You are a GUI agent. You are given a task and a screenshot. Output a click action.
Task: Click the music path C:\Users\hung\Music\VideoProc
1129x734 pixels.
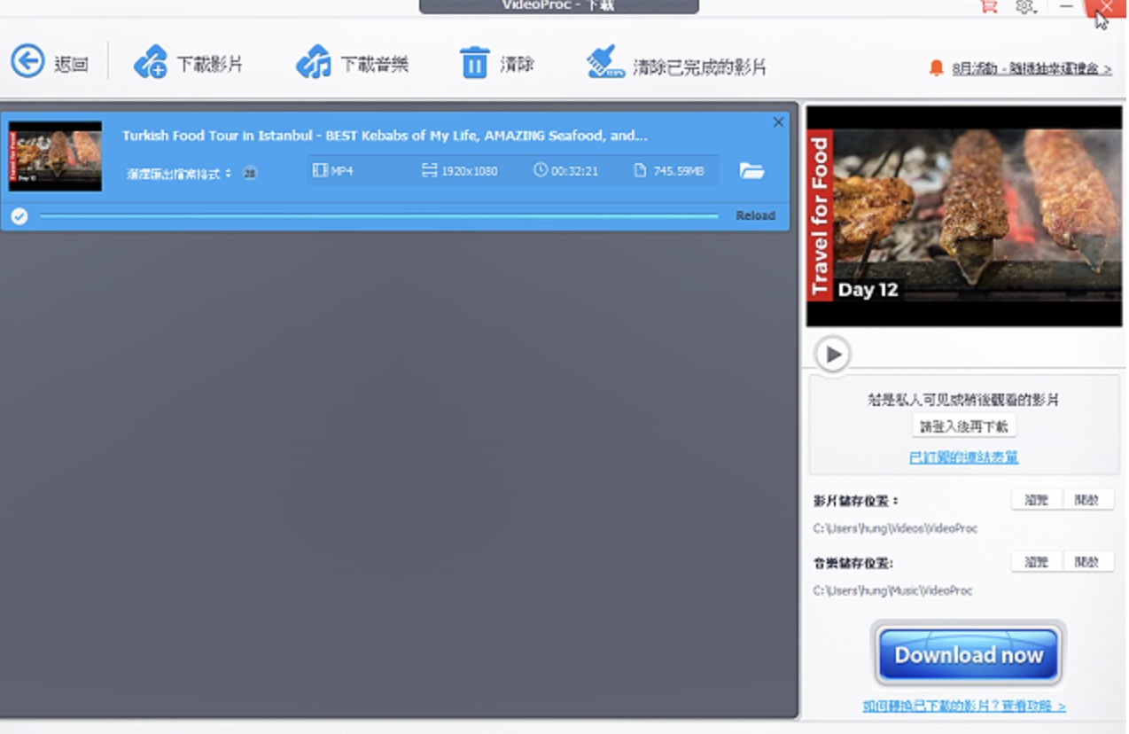pyautogui.click(x=892, y=590)
